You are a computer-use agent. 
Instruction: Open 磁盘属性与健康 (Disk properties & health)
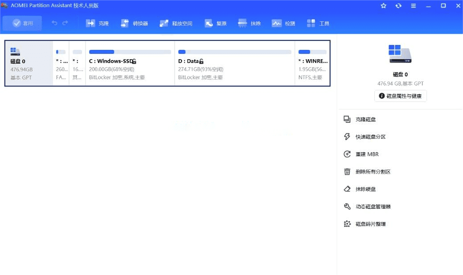point(401,96)
